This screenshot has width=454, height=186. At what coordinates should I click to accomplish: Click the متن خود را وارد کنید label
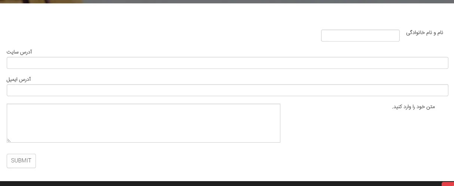pos(414,107)
